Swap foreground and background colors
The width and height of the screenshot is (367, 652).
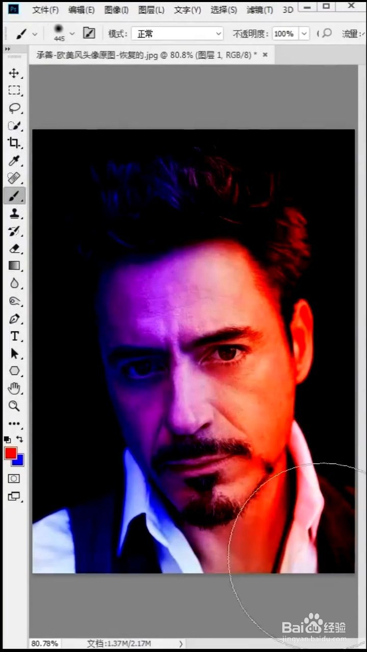[x=19, y=439]
